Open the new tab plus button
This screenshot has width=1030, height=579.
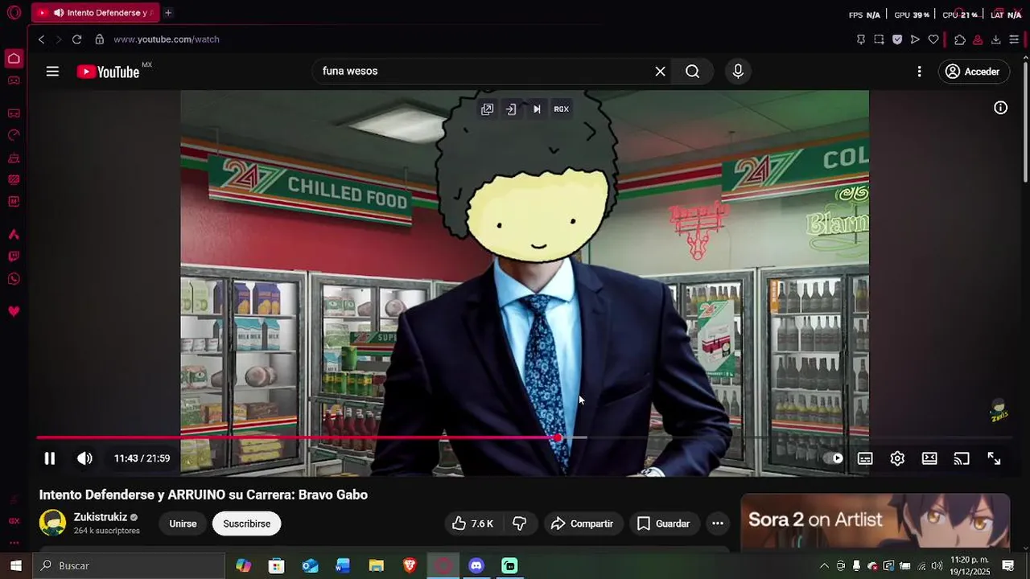tap(168, 13)
